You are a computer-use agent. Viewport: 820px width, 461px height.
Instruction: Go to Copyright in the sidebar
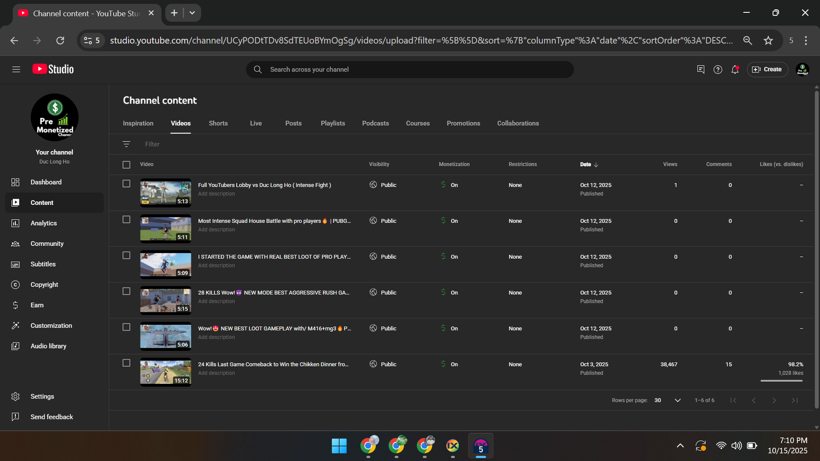(x=44, y=285)
